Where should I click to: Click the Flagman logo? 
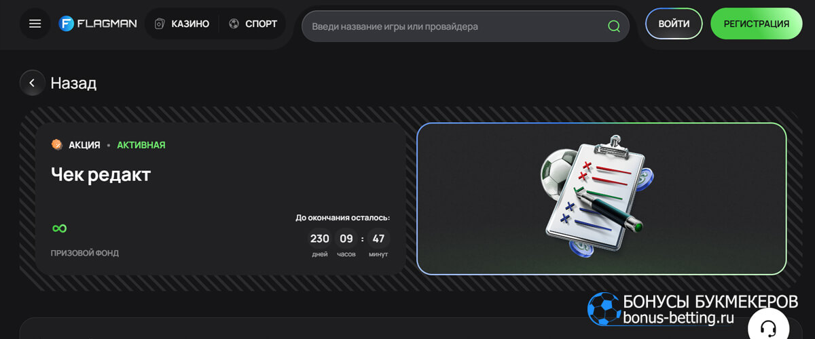click(x=98, y=24)
